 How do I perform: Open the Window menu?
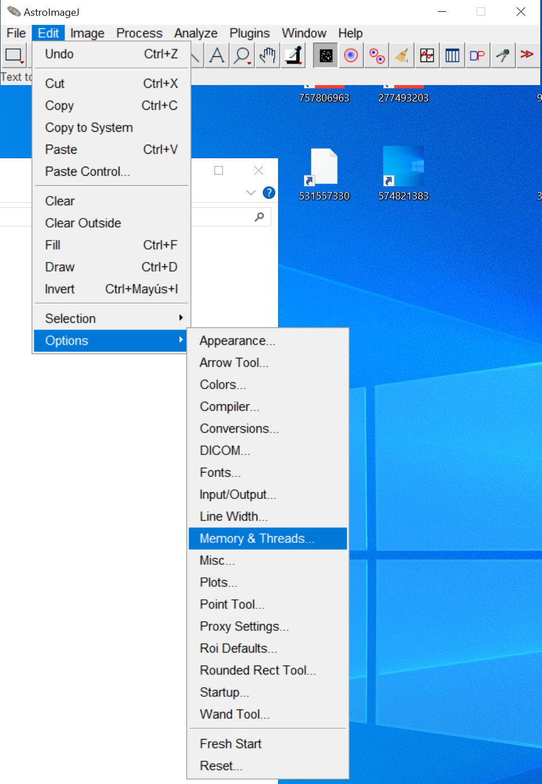click(304, 33)
